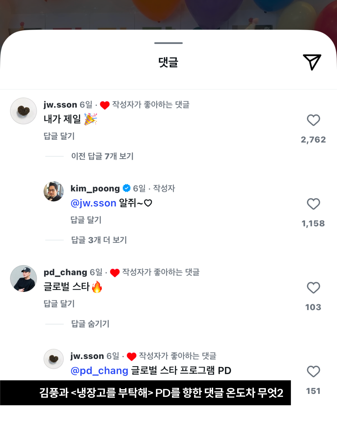Image resolution: width=337 pixels, height=421 pixels.
Task: Like pd_chang's '글로벌 스타' comment
Action: (x=313, y=288)
